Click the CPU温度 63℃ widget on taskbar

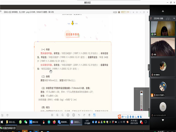[87, 122]
